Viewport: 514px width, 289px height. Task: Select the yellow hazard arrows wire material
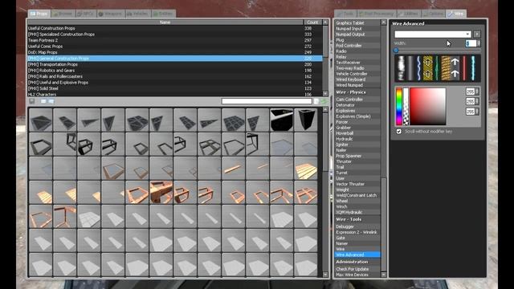coord(428,68)
